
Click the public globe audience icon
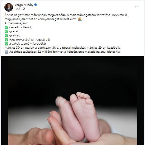(24, 9)
